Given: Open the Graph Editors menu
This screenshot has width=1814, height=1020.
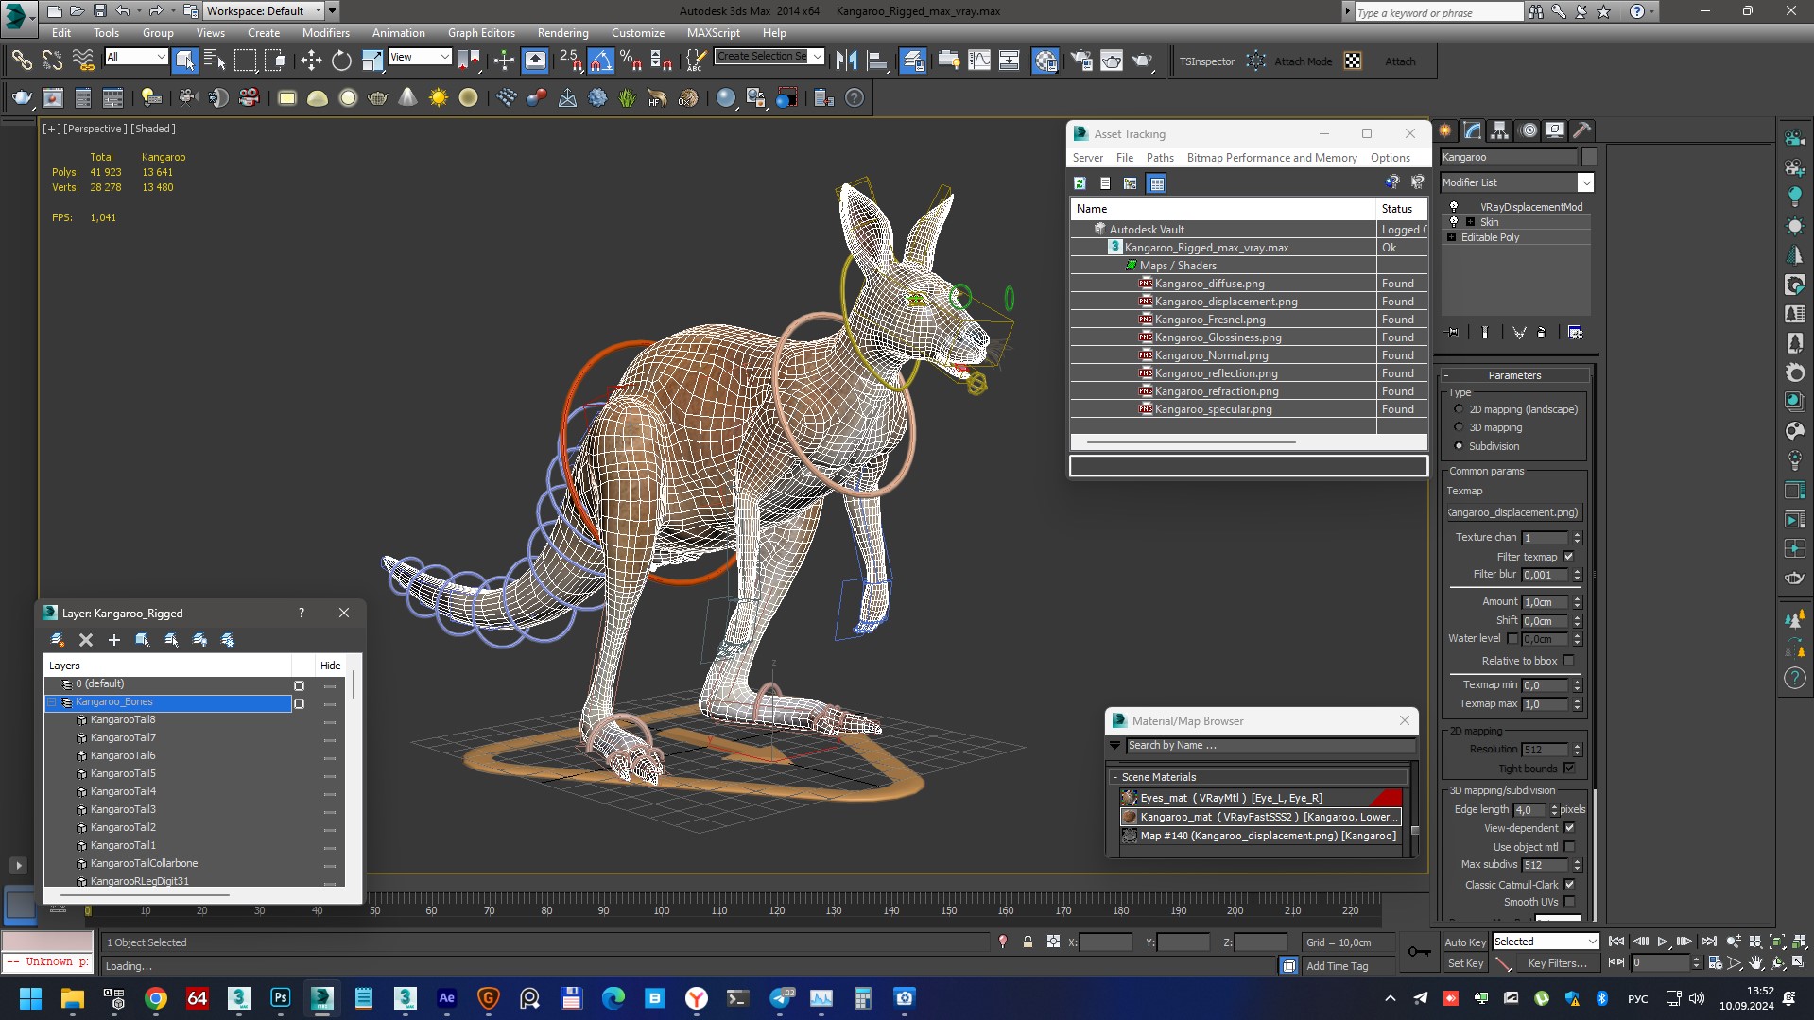Looking at the screenshot, I should 481,32.
